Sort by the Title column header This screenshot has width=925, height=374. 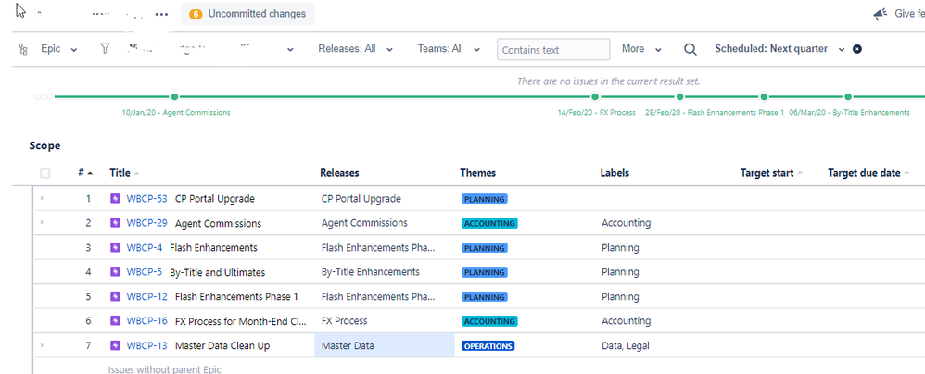(x=124, y=173)
